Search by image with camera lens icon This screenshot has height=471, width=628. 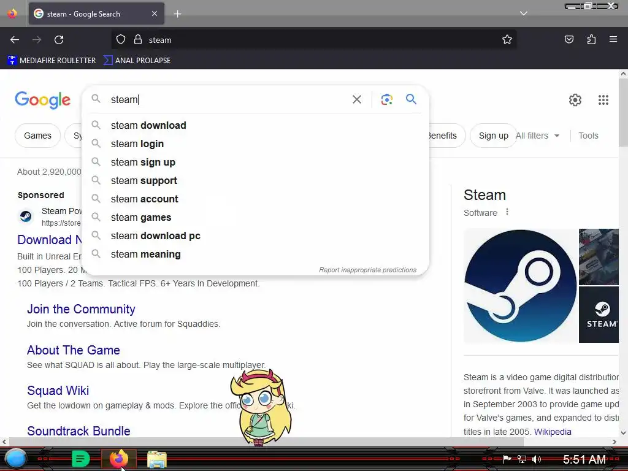[x=386, y=99]
